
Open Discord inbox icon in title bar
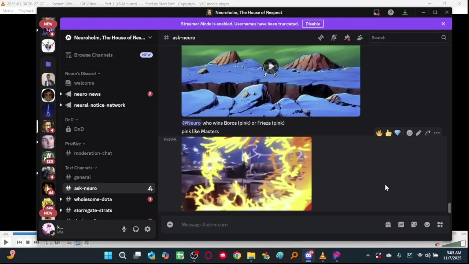click(x=376, y=12)
